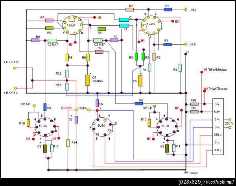
Task: Click the yellow R14 resistor
Action: pyautogui.click(x=68, y=143)
